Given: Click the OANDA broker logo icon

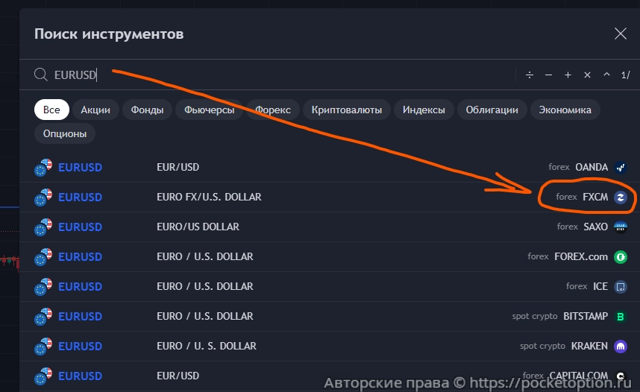Looking at the screenshot, I should point(620,168).
